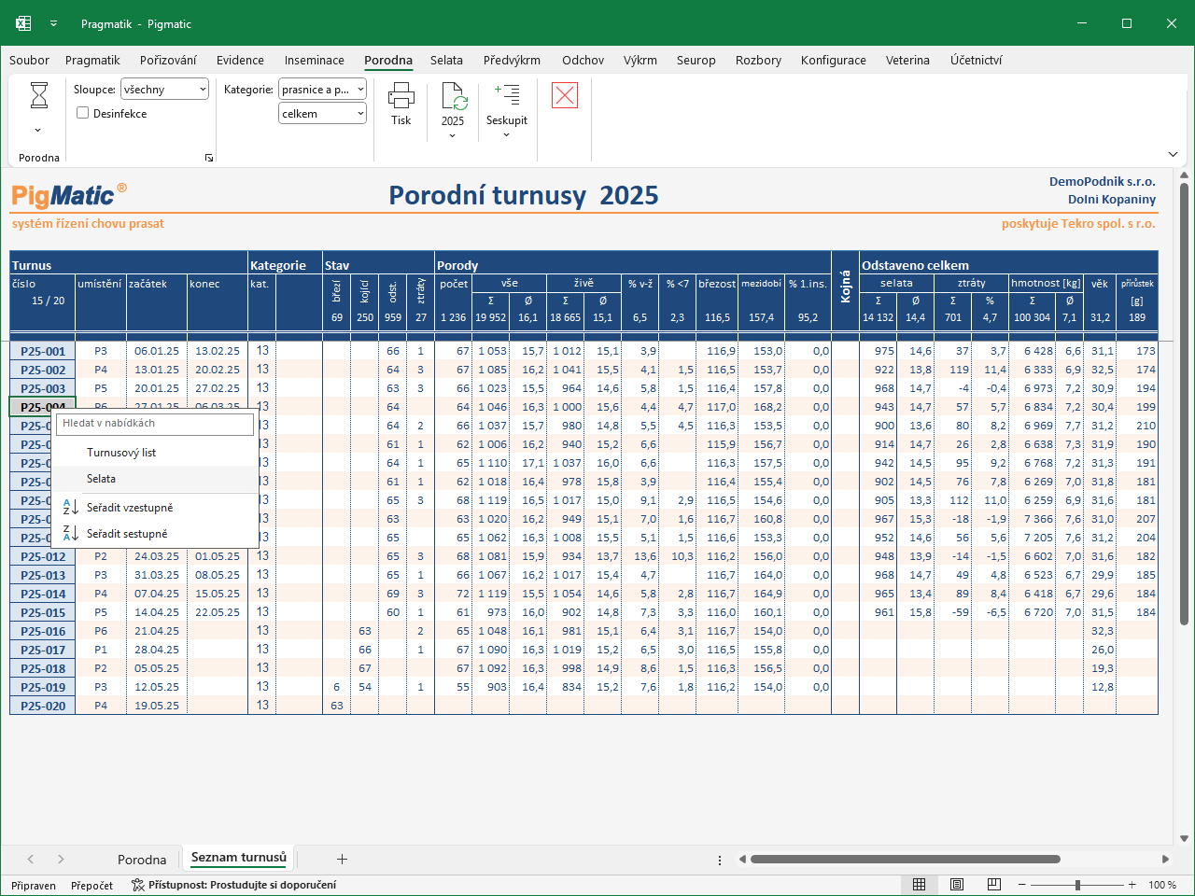Add a new sheet with plus icon
The image size is (1195, 896).
pyautogui.click(x=342, y=859)
